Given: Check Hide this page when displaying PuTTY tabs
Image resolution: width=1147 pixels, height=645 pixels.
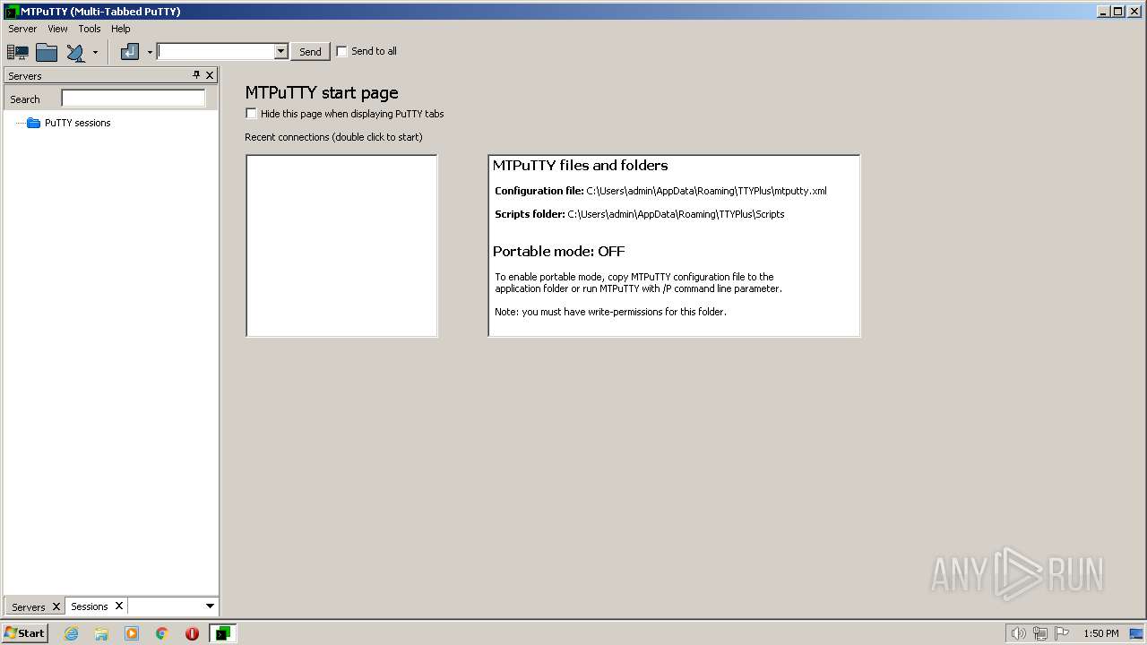Looking at the screenshot, I should (251, 114).
